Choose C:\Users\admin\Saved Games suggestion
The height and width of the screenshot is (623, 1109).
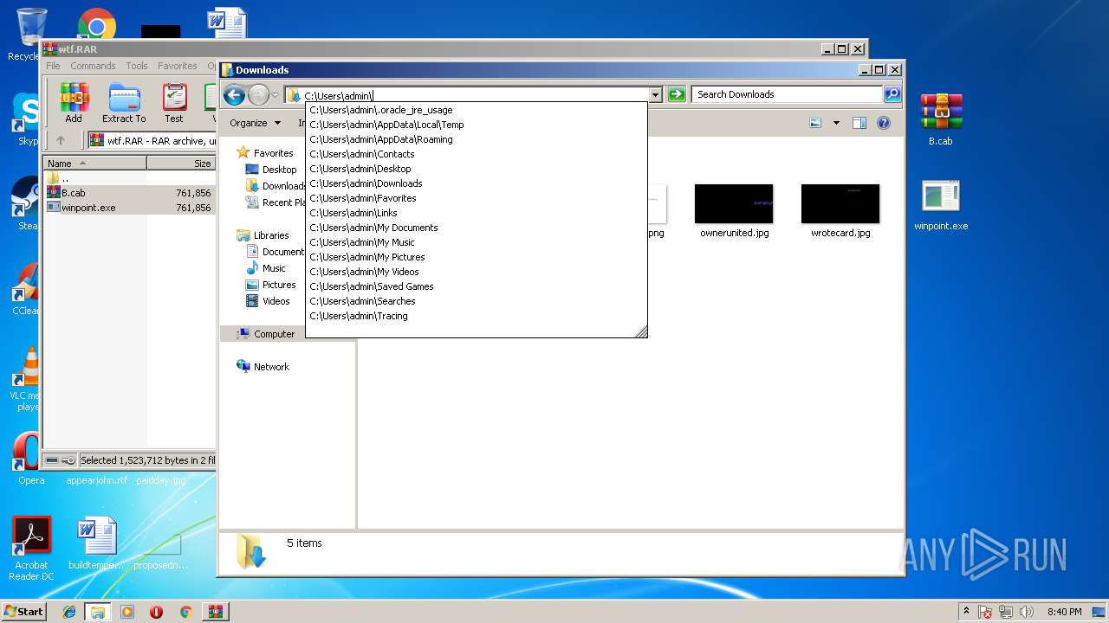pyautogui.click(x=477, y=286)
